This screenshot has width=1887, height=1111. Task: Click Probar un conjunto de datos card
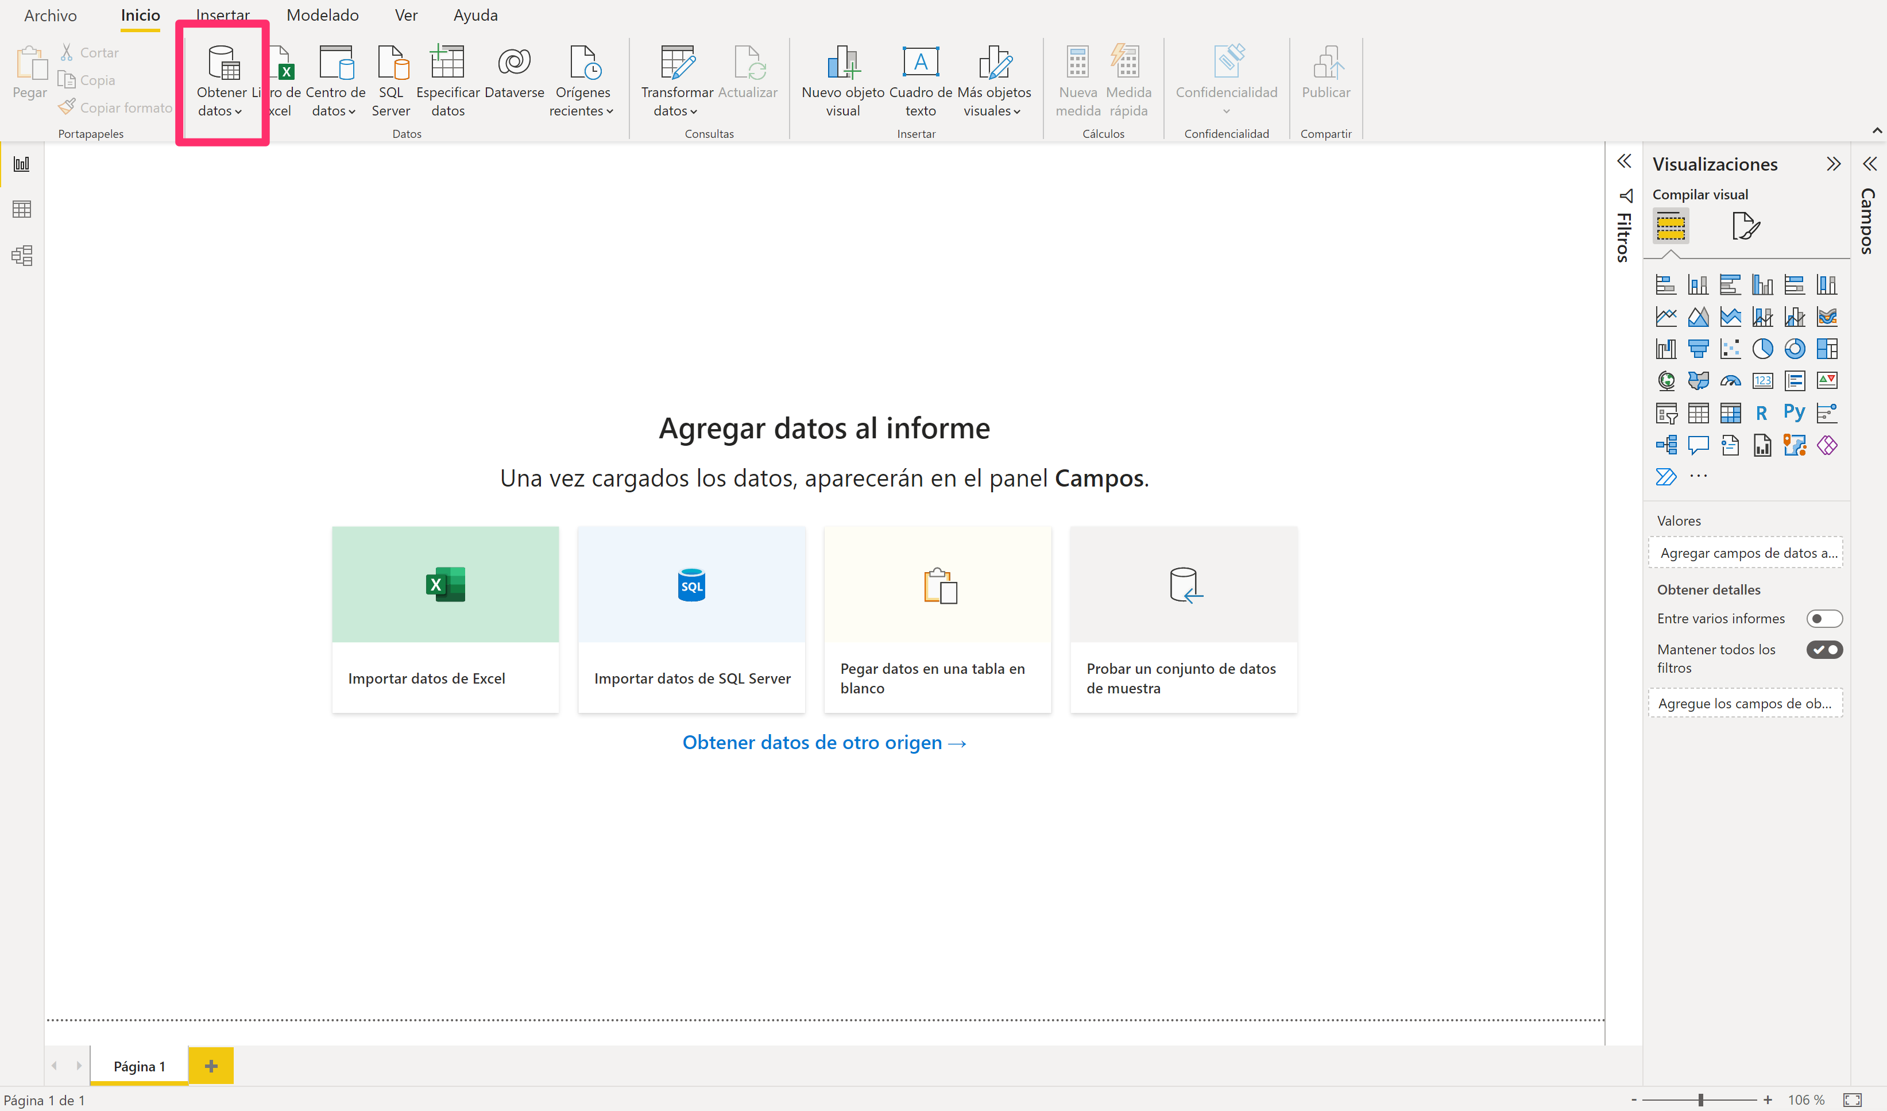coord(1184,620)
